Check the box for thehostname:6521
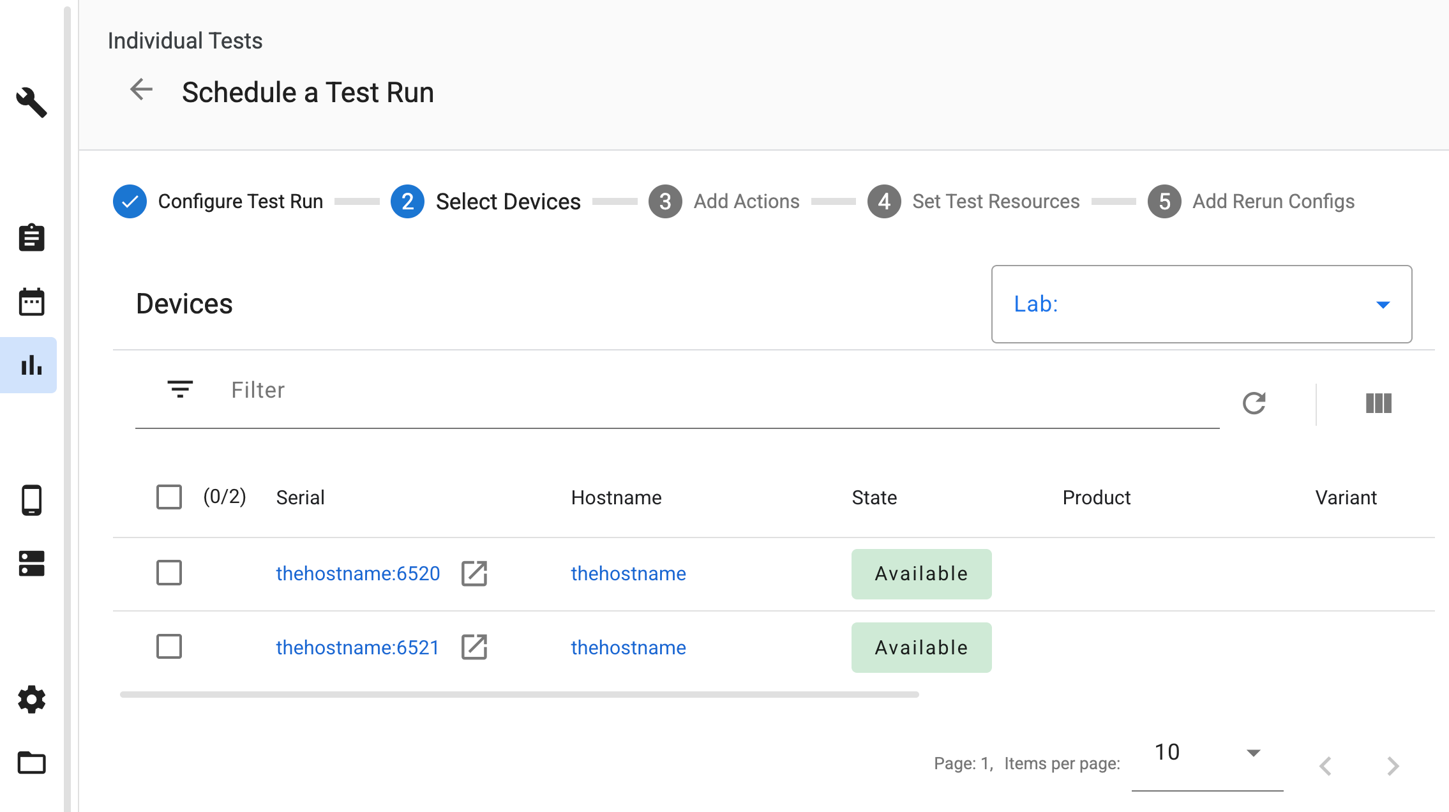Screen dimensions: 1449x812 [x=169, y=646]
